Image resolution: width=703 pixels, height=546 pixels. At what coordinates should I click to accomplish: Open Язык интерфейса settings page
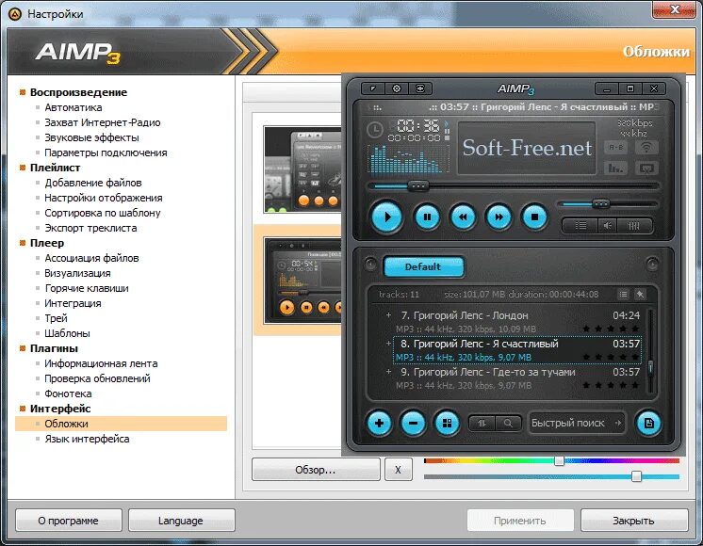[x=87, y=439]
